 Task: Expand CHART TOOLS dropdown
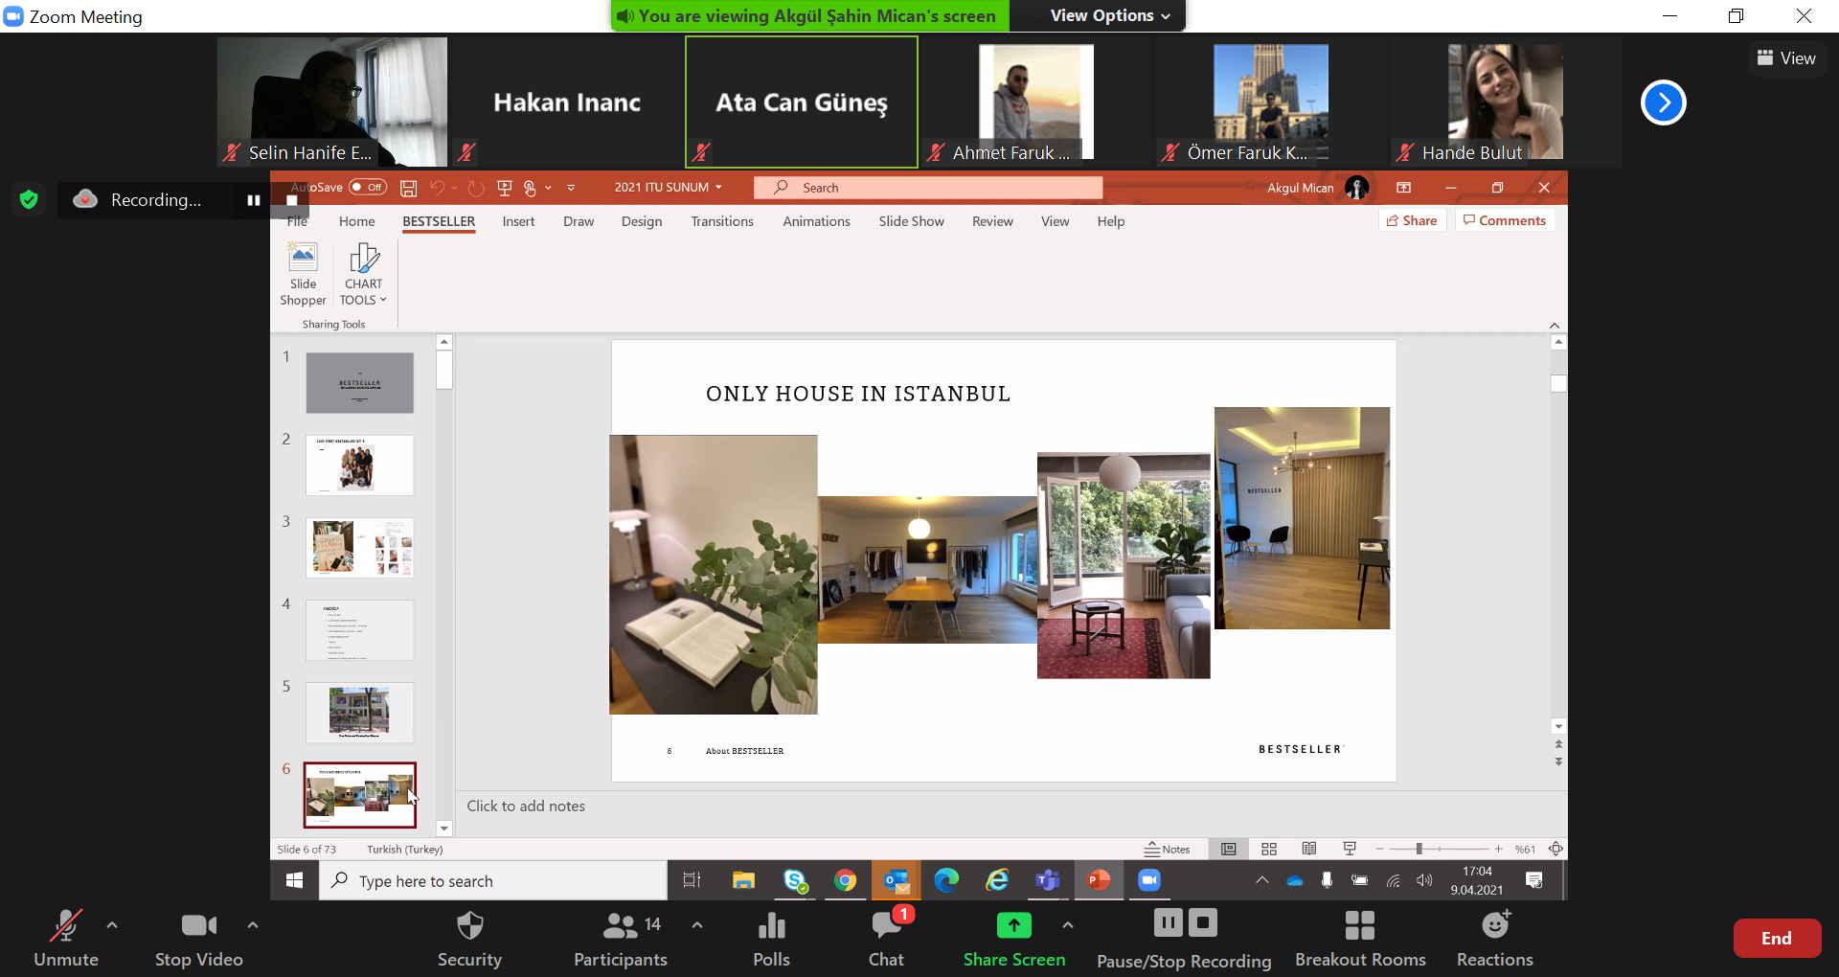[363, 274]
